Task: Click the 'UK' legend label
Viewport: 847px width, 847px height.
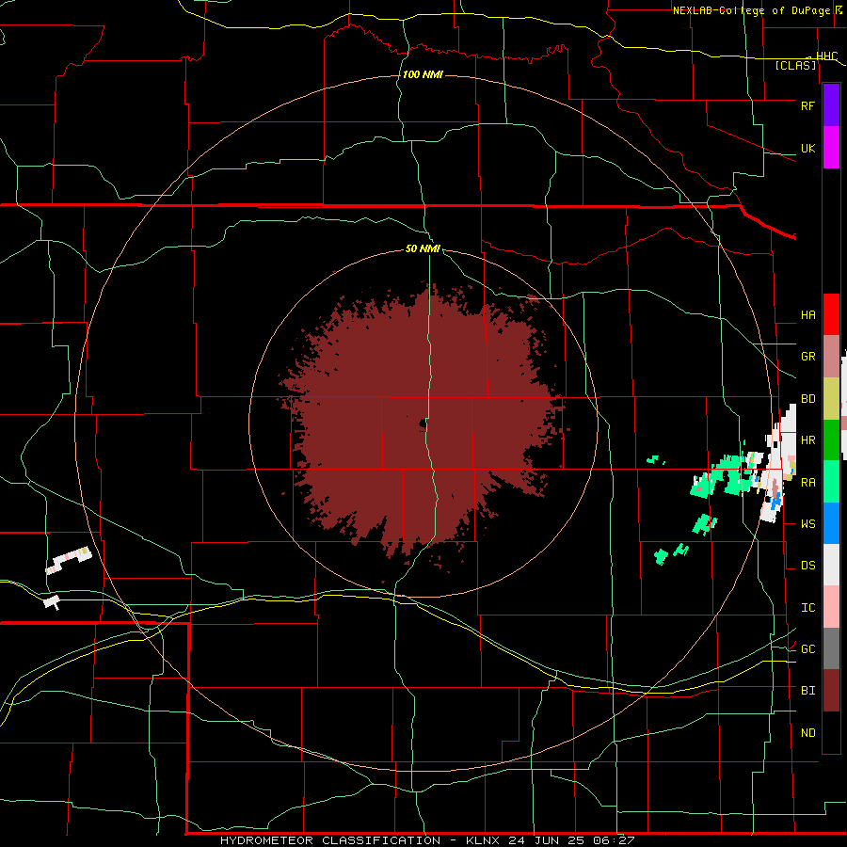Action: [x=807, y=149]
